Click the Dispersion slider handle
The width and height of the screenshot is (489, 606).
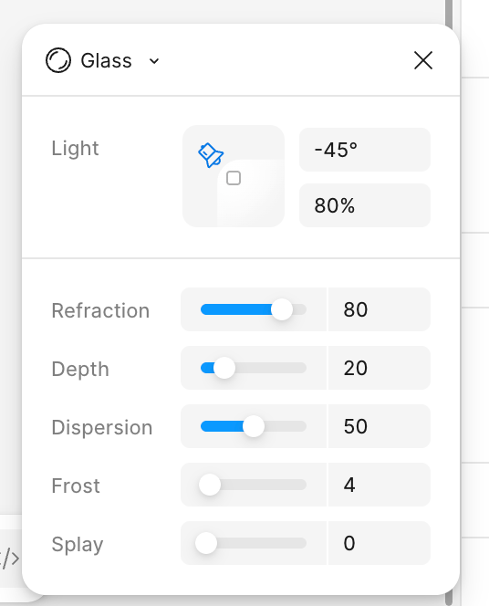click(254, 426)
